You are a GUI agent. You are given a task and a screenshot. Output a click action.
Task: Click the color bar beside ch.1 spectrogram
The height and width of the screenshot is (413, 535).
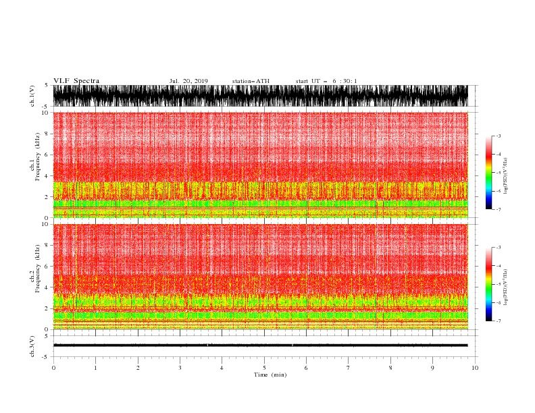488,173
